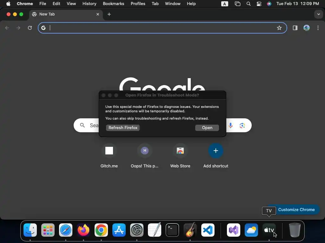The width and height of the screenshot is (325, 243).
Task: Open Chrome side panel icon
Action: pyautogui.click(x=295, y=28)
